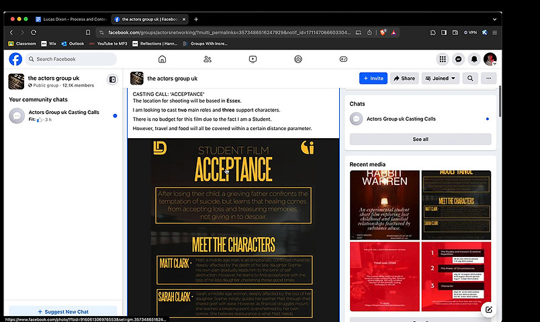This screenshot has width=540, height=322.
Task: Open the Facebook menu grid icon
Action: tap(443, 59)
